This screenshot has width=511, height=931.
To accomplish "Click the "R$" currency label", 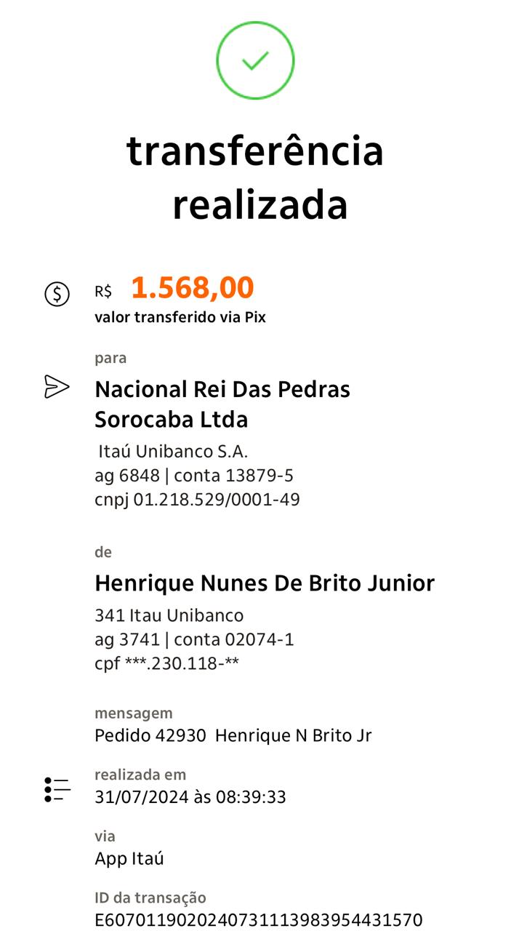I will pyautogui.click(x=103, y=292).
